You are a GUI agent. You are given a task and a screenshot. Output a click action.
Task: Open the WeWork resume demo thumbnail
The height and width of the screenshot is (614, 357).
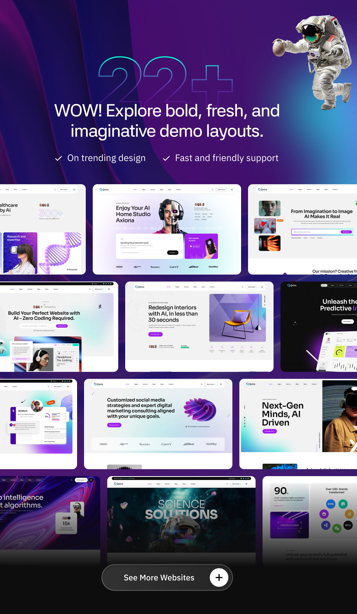[39, 424]
